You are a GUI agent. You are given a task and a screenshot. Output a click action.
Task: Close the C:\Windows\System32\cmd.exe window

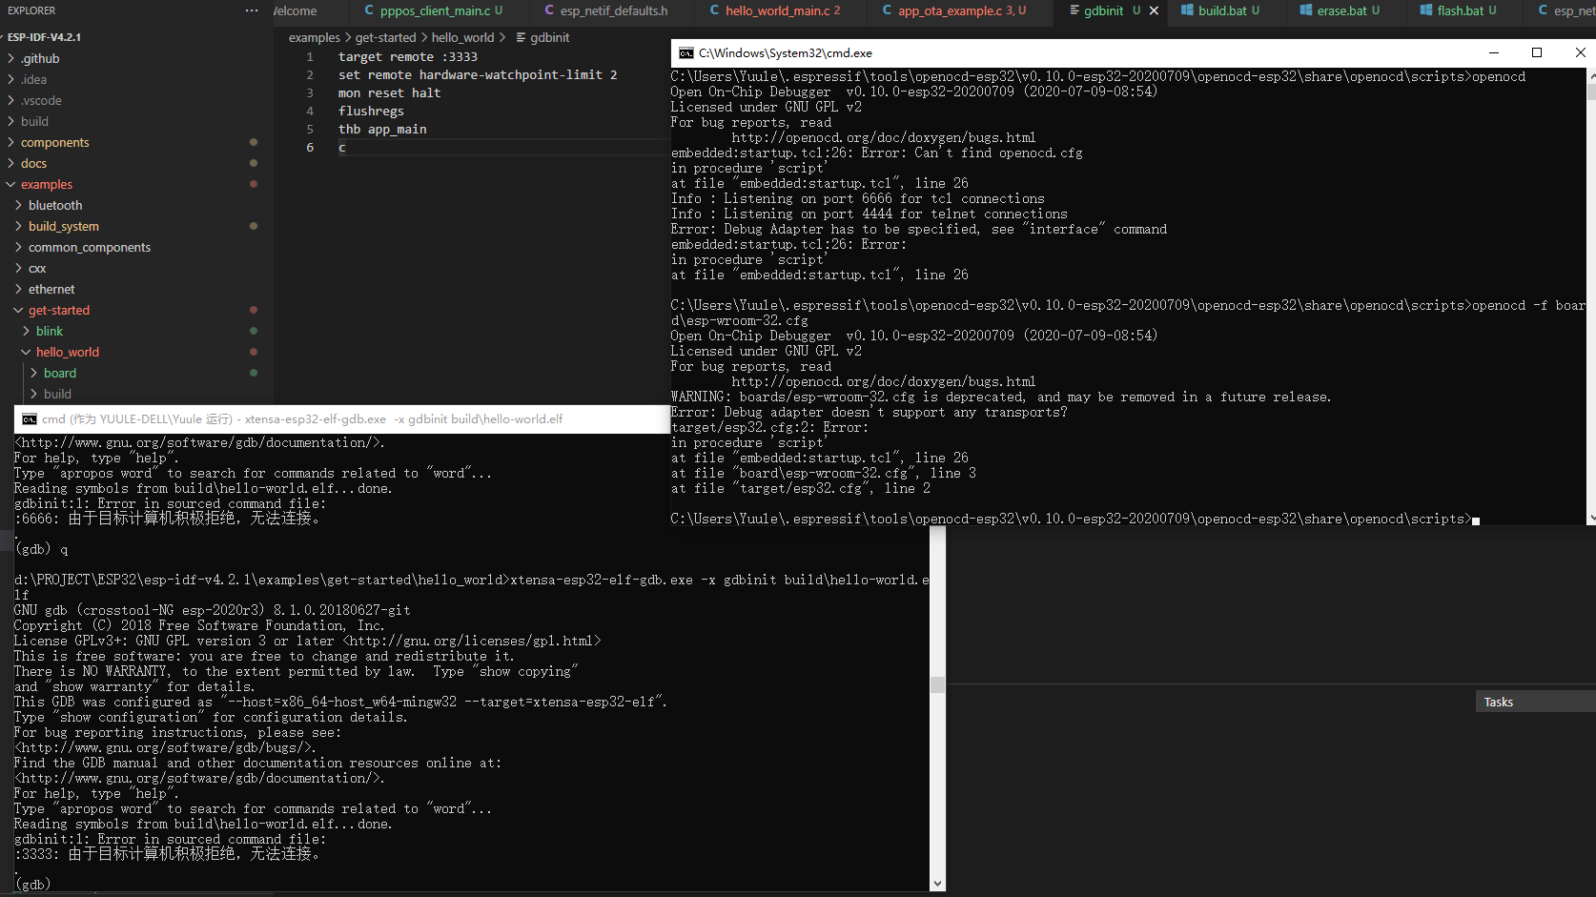pyautogui.click(x=1580, y=52)
